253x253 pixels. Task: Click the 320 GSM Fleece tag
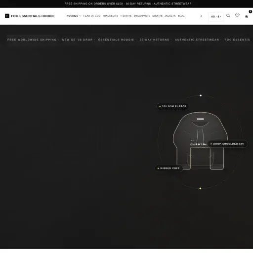(x=172, y=106)
